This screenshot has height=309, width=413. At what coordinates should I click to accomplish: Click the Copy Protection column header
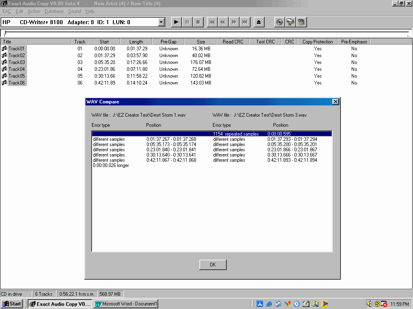(x=318, y=41)
